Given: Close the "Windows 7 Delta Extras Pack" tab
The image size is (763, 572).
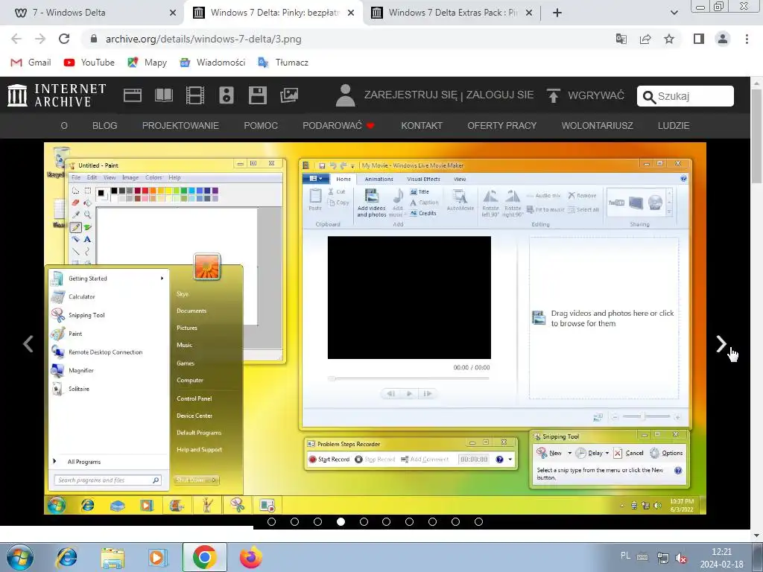Looking at the screenshot, I should [530, 13].
